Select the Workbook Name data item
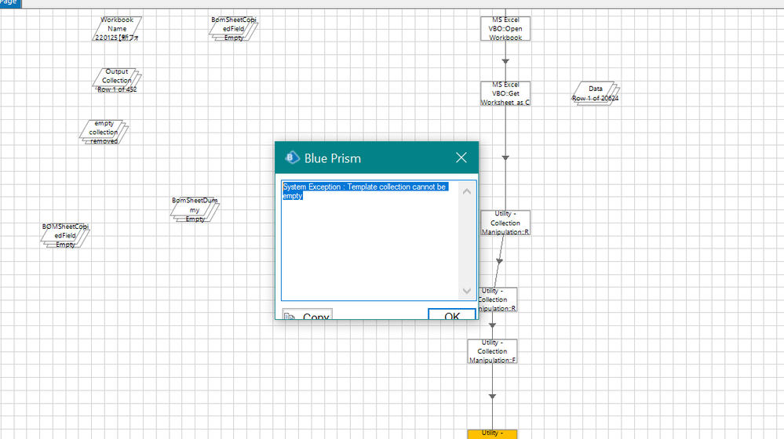Image resolution: width=784 pixels, height=439 pixels. point(117,29)
